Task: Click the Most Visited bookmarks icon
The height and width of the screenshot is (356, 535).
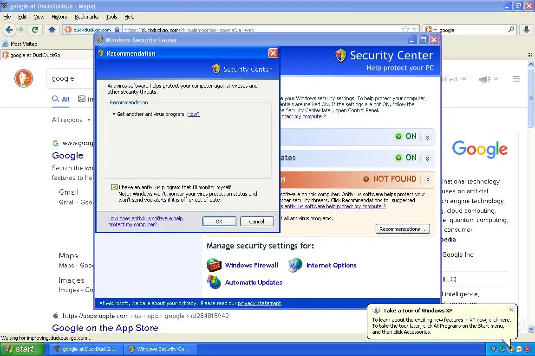Action: [x=5, y=44]
